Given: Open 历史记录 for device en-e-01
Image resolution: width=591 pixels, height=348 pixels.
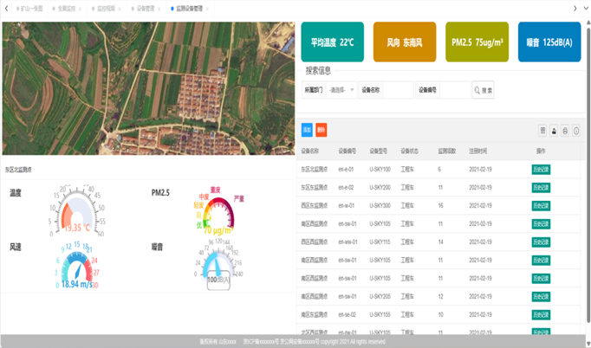Looking at the screenshot, I should click(x=541, y=170).
